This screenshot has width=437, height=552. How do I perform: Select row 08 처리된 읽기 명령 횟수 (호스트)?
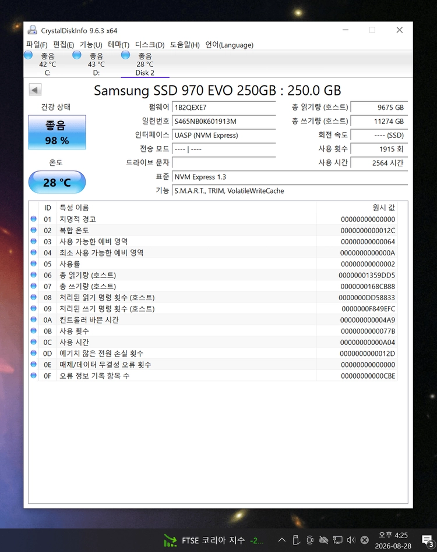point(213,297)
